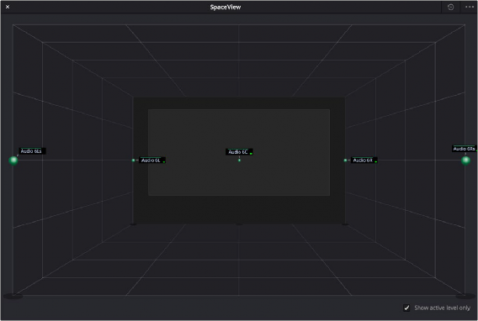Open the three-dot options menu
This screenshot has height=321, width=478.
click(470, 7)
